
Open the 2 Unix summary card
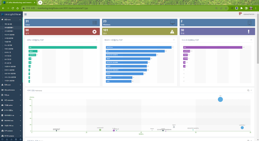pos(217,23)
